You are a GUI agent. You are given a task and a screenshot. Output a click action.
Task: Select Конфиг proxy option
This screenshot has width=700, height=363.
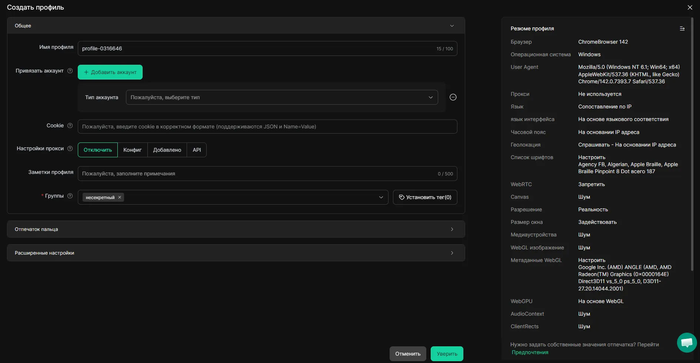point(132,150)
